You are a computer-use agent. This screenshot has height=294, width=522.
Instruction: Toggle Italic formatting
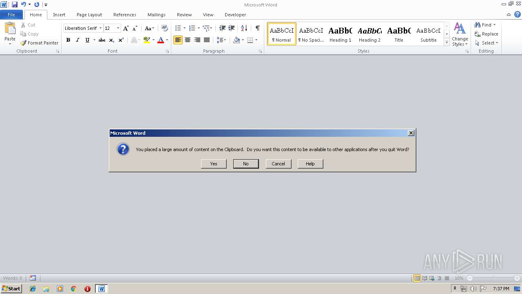coord(77,40)
